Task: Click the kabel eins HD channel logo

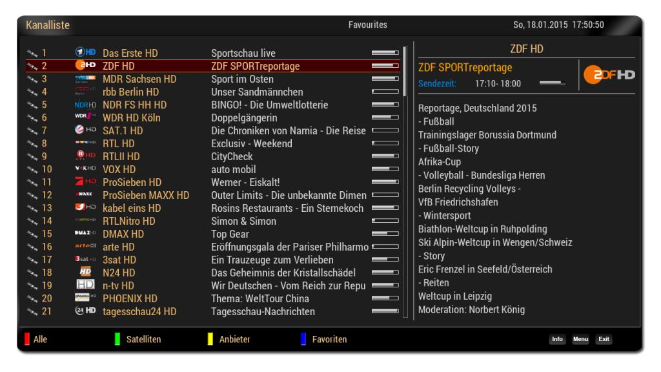Action: click(85, 207)
